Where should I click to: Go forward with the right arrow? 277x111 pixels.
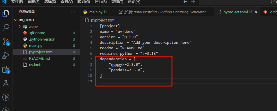click(193, 2)
